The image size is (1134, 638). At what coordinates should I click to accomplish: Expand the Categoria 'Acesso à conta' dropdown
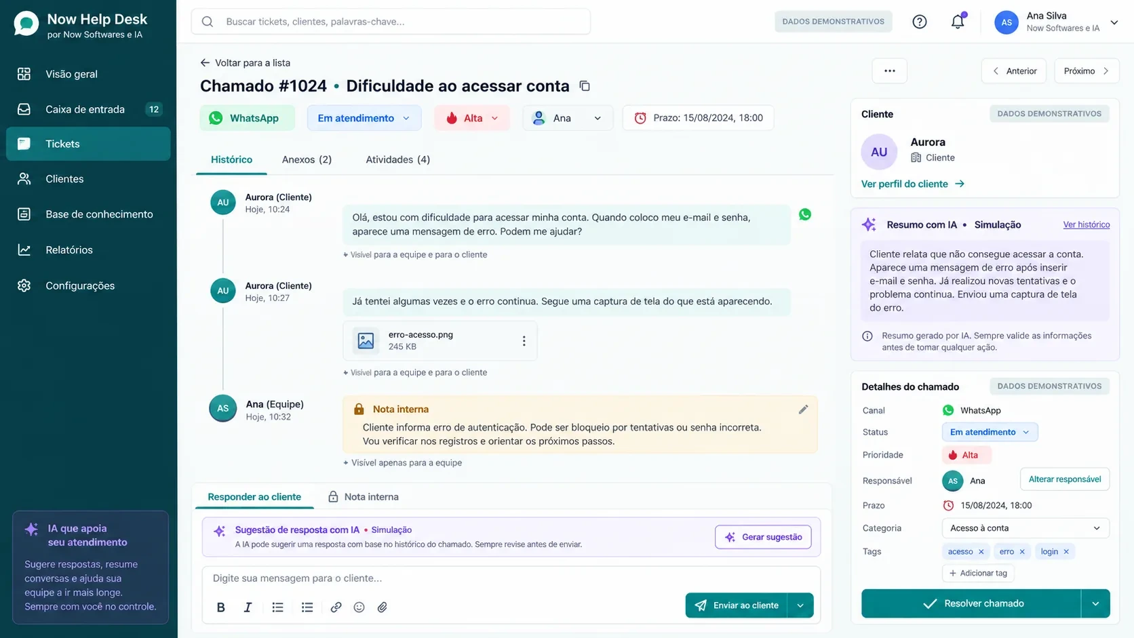tap(1025, 528)
